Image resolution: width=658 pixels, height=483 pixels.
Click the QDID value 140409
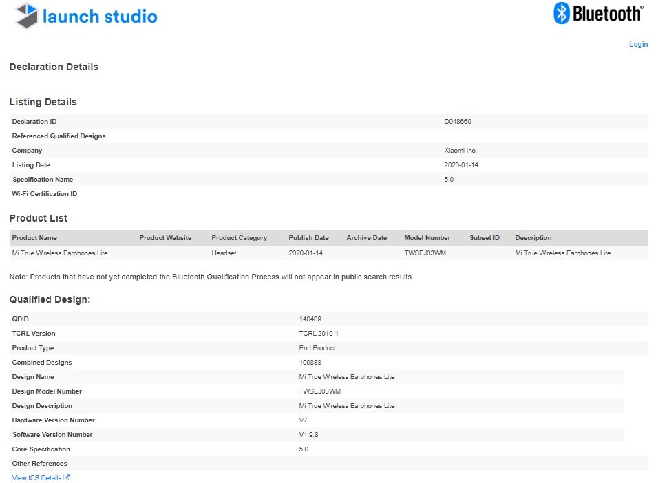(310, 319)
